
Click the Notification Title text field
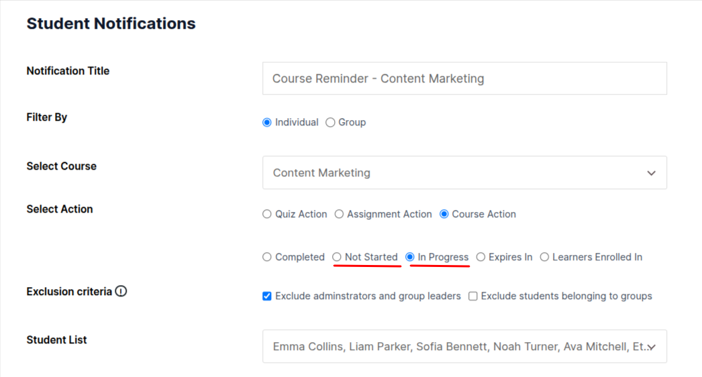(464, 78)
